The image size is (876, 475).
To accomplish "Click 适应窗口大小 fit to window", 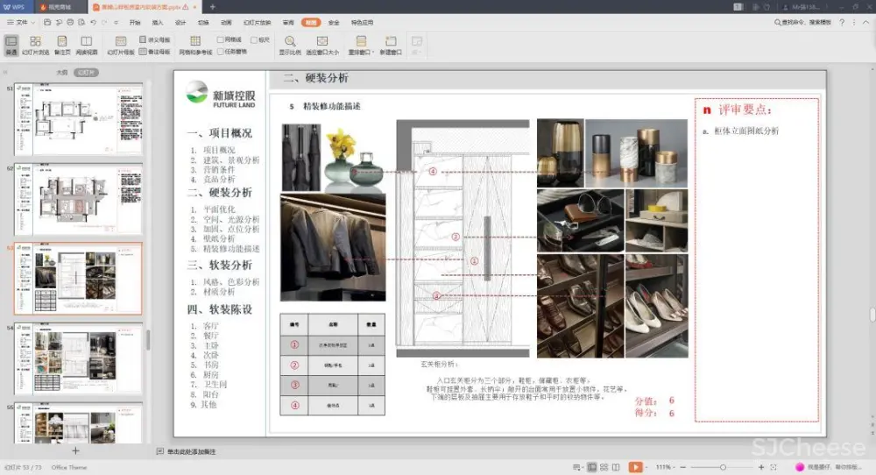I will tap(321, 45).
